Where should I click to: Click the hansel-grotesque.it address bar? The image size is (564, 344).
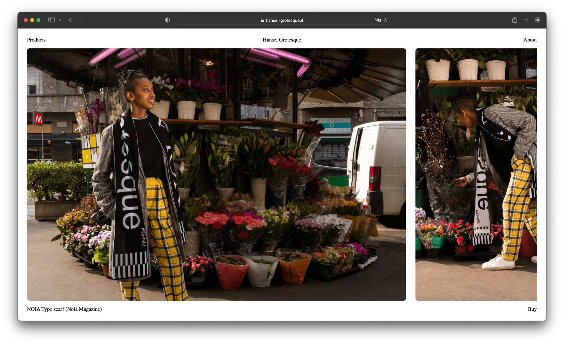coord(282,20)
